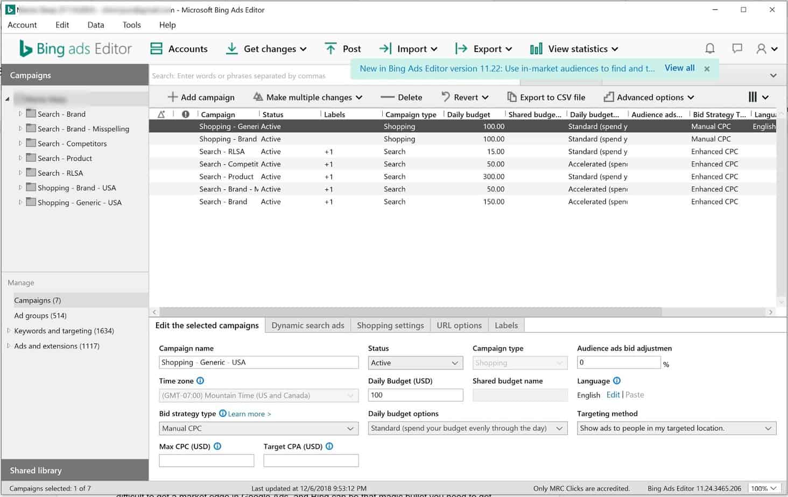Open the Help menu
The image size is (788, 497).
[x=167, y=25]
